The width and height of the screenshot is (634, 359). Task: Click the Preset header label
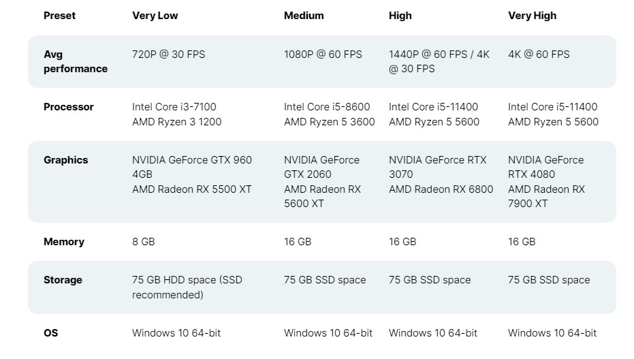tap(59, 16)
